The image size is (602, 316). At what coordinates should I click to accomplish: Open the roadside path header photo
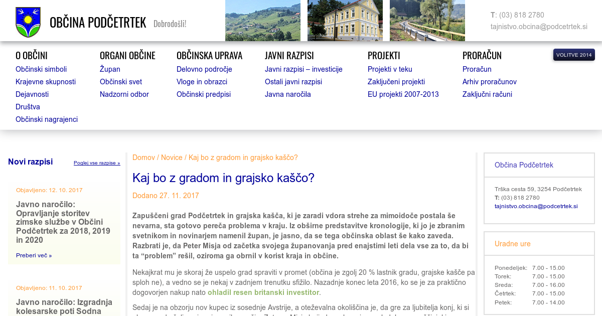[427, 21]
